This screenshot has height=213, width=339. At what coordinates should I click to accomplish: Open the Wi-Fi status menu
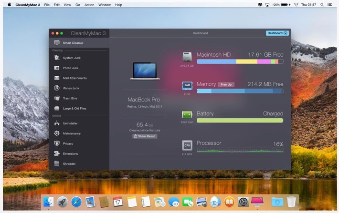coord(296,5)
